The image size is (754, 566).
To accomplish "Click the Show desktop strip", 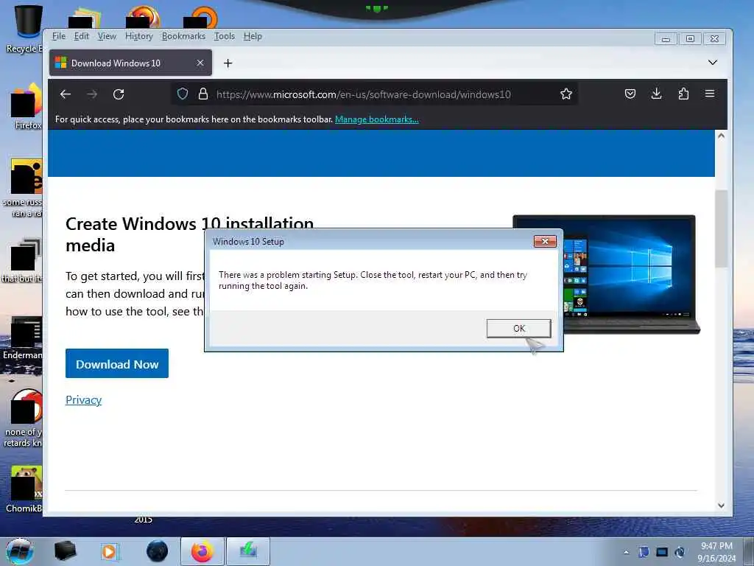I will (x=749, y=551).
